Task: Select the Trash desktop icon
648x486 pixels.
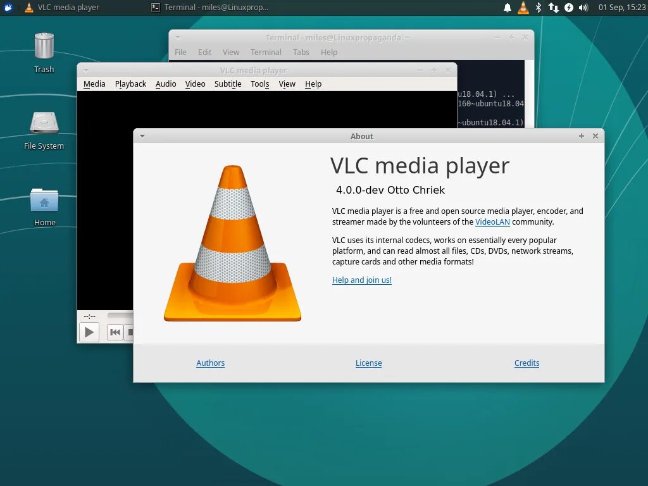Action: pos(44,53)
